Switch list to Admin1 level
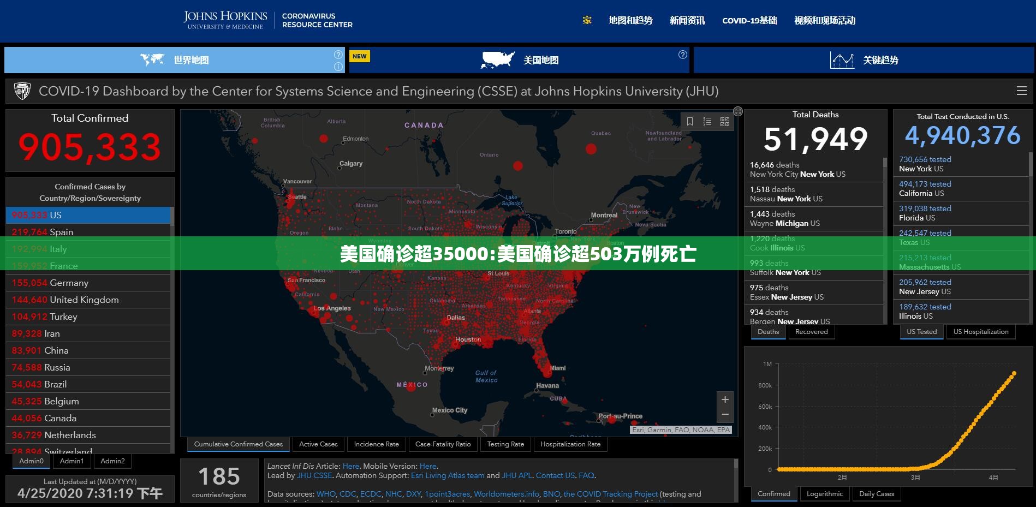The image size is (1036, 507). click(72, 461)
